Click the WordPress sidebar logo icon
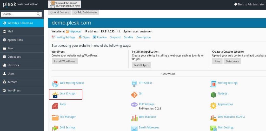 point(5,90)
